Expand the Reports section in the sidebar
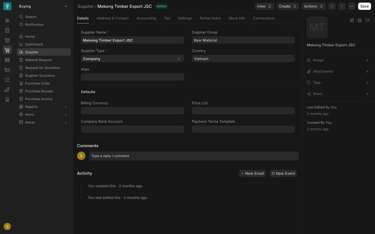Screen dimensions: 375x234 pyautogui.click(x=44, y=107)
